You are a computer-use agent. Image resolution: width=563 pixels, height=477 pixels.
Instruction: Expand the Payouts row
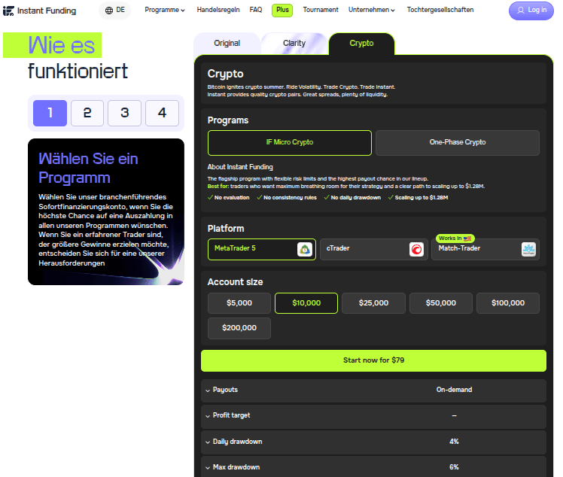[x=373, y=390]
